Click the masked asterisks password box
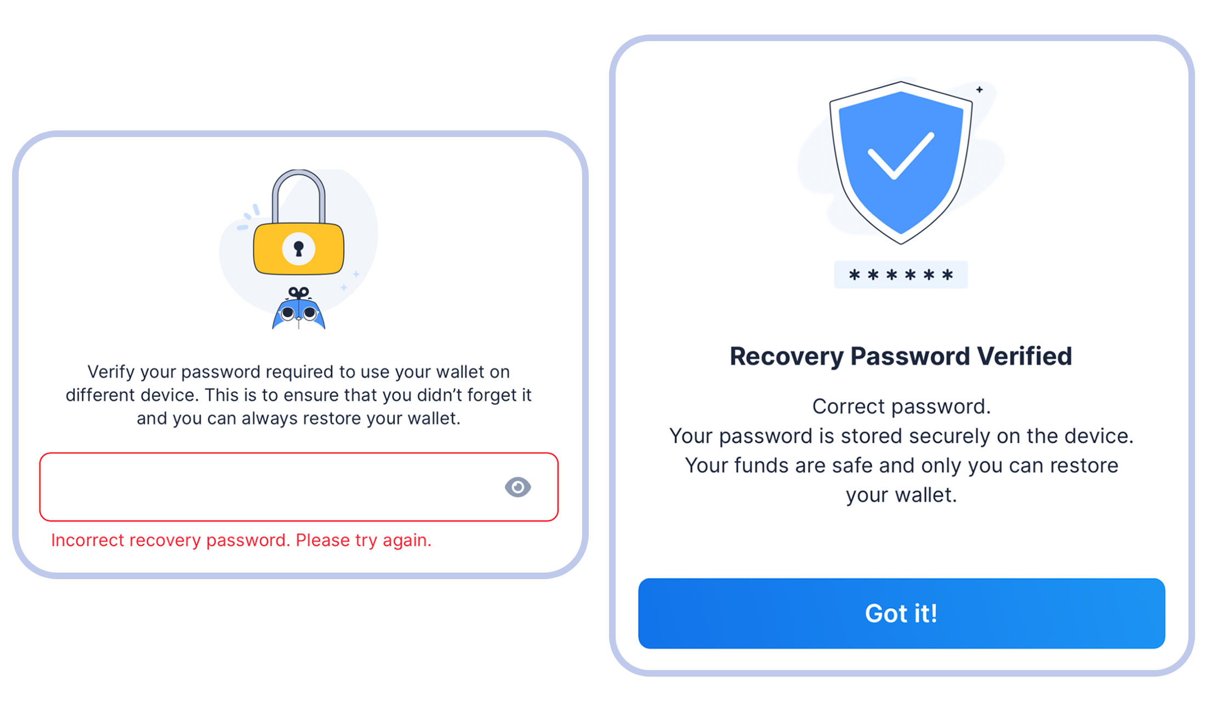 pyautogui.click(x=901, y=275)
